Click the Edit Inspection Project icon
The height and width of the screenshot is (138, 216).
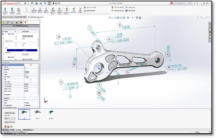coord(12,9)
